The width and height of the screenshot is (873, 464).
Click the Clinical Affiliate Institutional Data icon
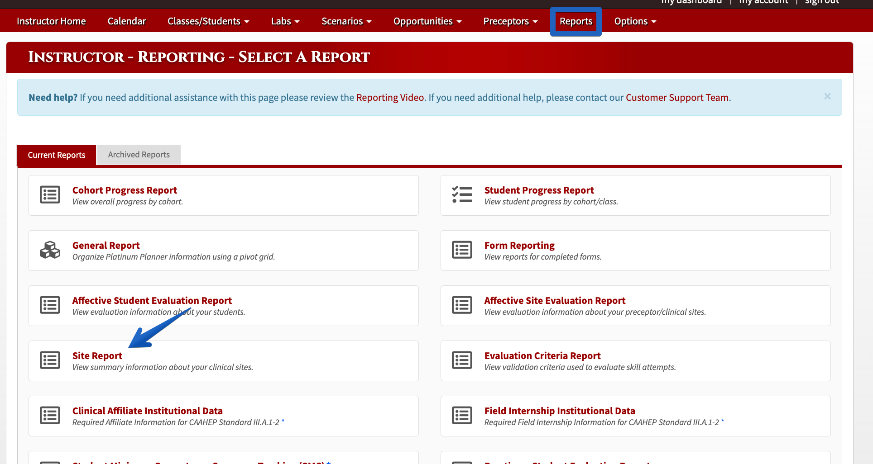(x=50, y=415)
